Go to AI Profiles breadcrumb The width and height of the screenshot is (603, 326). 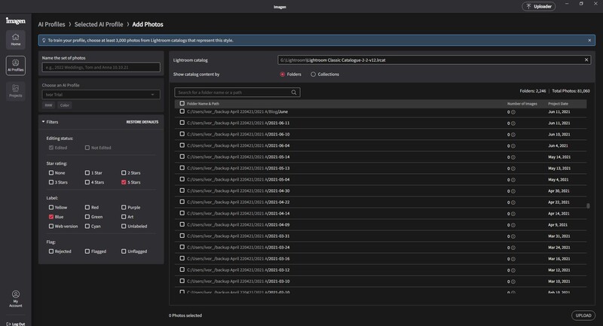51,24
